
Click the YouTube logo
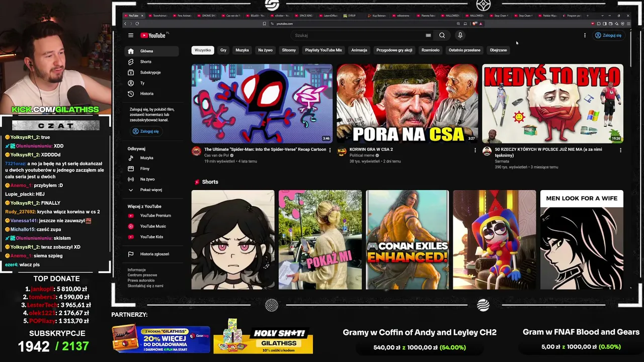[x=153, y=35]
